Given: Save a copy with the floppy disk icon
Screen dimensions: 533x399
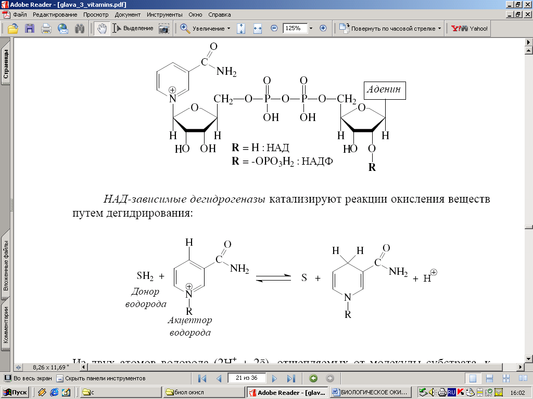Looking at the screenshot, I should pos(30,29).
